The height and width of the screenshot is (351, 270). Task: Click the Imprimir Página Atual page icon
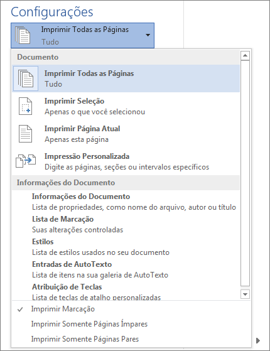pos(25,134)
